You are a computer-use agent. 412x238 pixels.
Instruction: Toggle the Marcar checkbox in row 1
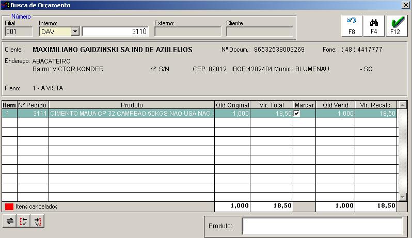pyautogui.click(x=297, y=114)
